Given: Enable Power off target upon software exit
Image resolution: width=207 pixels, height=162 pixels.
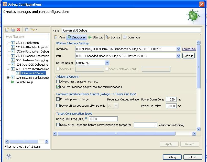Looking at the screenshot, I should 58,105.
